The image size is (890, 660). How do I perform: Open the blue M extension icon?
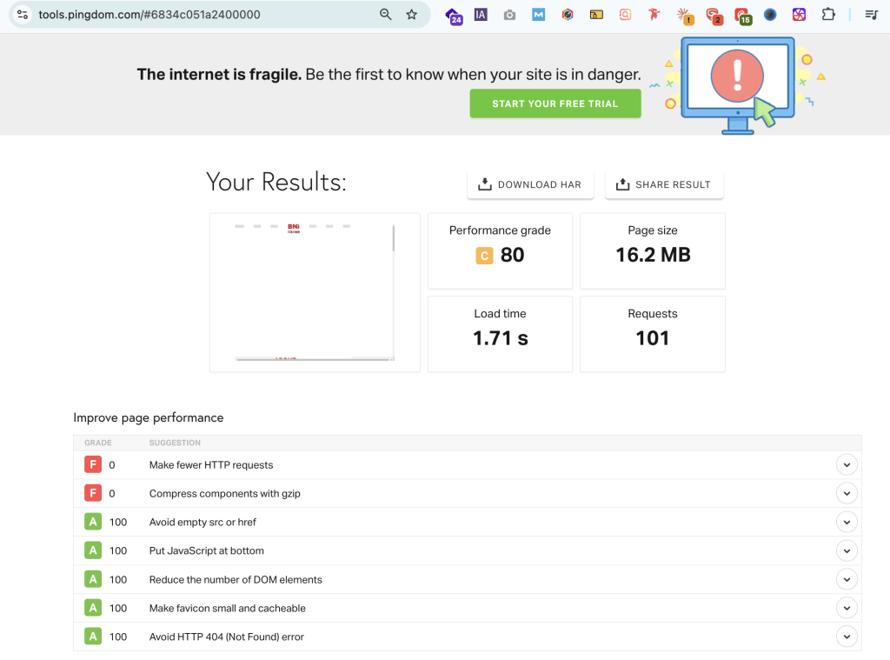pos(539,15)
